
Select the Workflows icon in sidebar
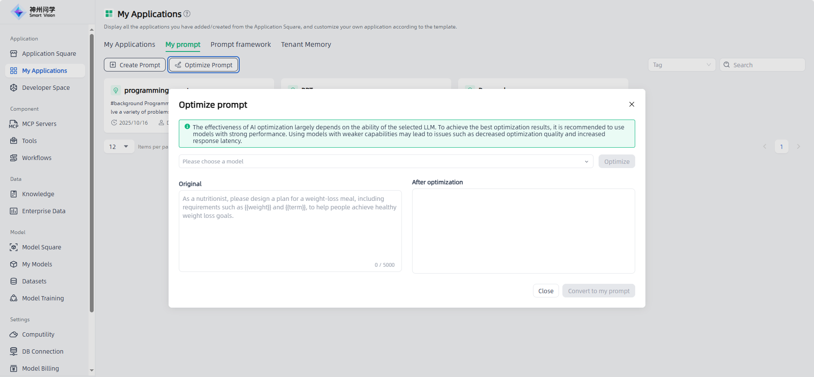coord(14,158)
